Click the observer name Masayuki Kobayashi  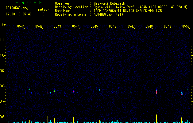pyautogui.click(x=110, y=3)
